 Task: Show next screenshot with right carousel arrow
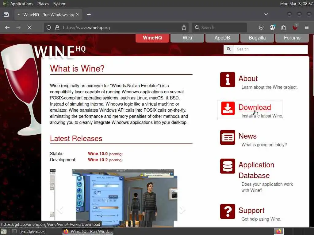[182, 210]
